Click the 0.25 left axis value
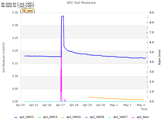Screen dimensions: 163x122 tap(15, 38)
